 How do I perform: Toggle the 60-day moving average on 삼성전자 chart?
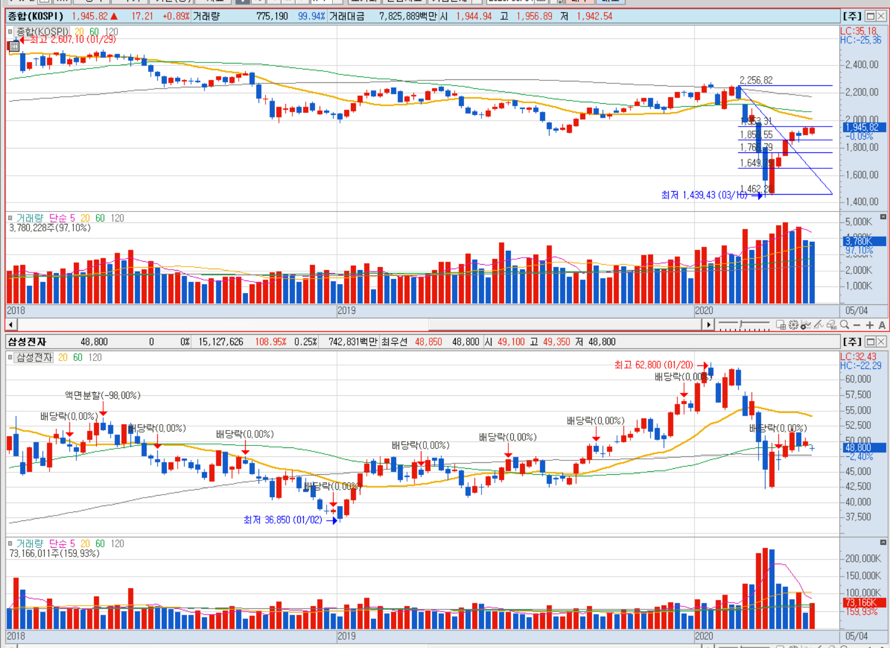click(x=78, y=358)
